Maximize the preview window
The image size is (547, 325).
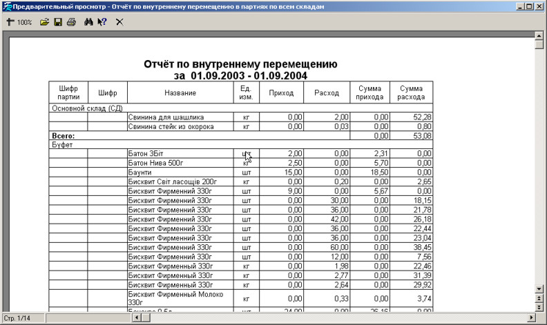[529, 6]
